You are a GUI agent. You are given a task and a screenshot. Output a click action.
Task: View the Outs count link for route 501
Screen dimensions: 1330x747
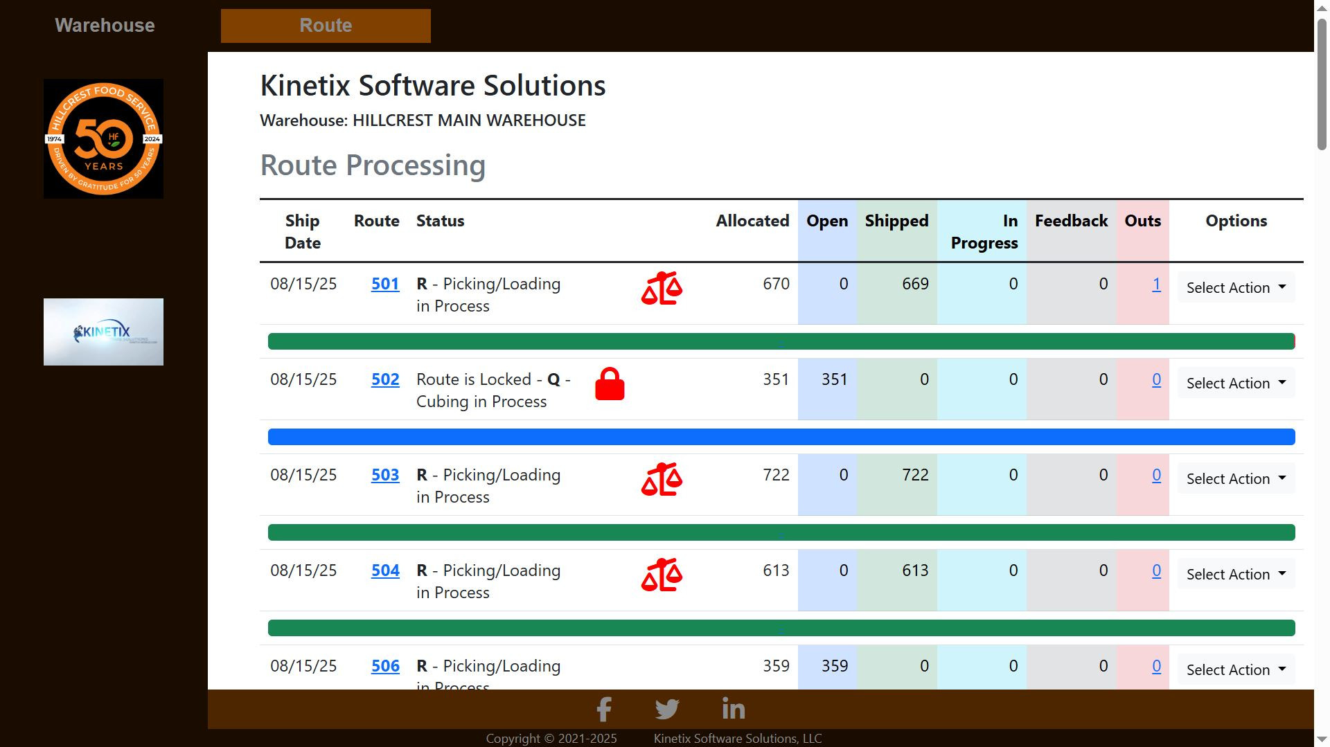coord(1156,284)
